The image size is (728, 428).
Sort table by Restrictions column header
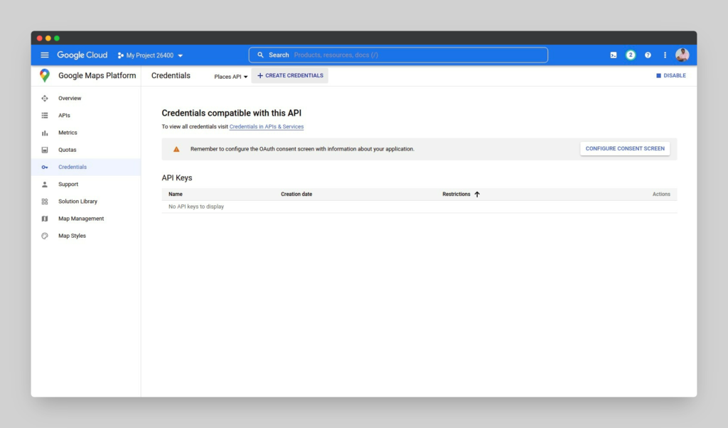click(456, 194)
